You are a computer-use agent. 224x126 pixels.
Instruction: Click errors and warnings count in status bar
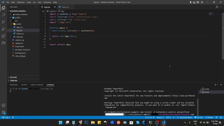[x=6, y=118]
